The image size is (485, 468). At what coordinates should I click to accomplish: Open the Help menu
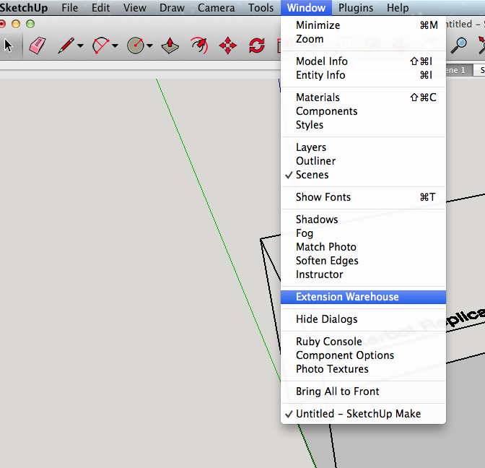(x=398, y=8)
